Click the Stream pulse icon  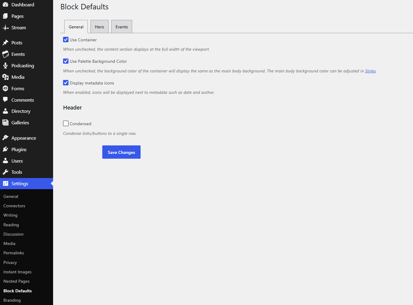(5, 27)
